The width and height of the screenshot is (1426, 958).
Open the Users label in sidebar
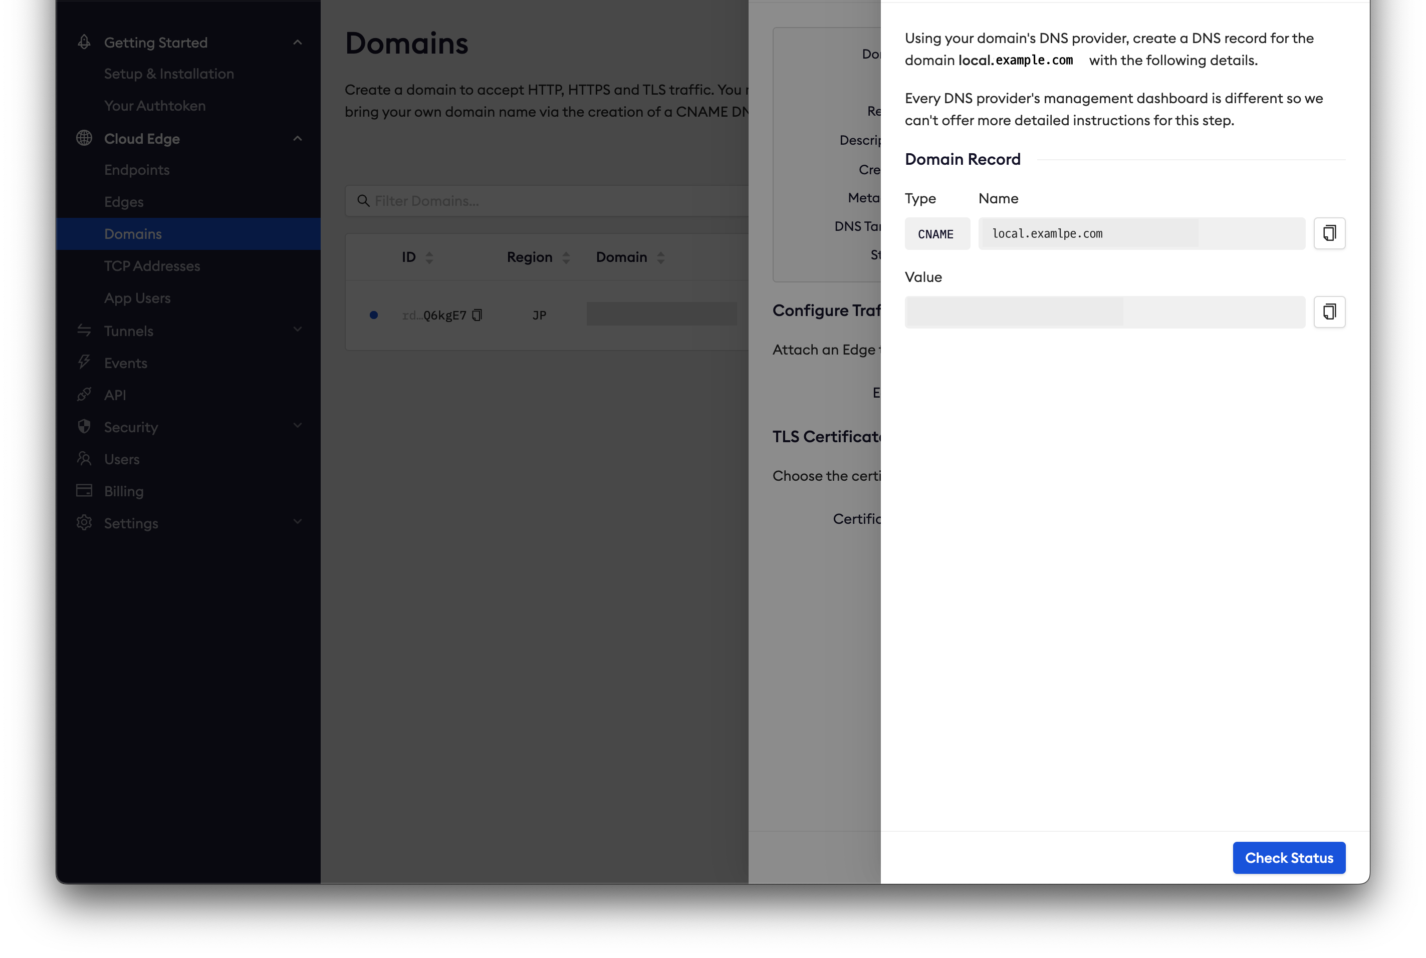[x=122, y=459]
